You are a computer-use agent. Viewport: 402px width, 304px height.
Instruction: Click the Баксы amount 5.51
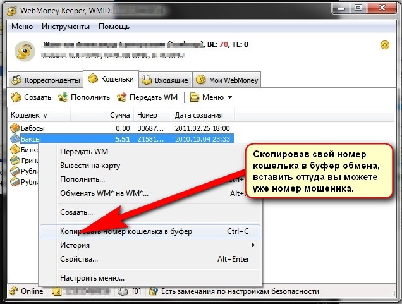coord(122,139)
